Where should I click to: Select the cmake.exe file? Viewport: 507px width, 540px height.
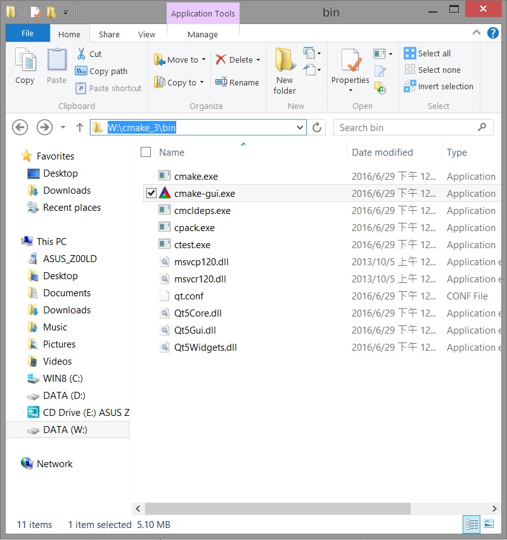tap(196, 177)
